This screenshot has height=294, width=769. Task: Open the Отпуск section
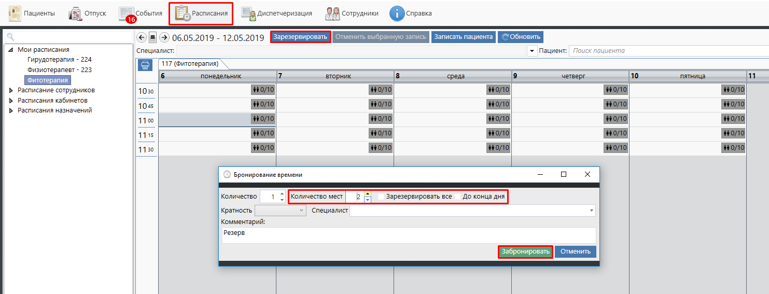pyautogui.click(x=88, y=13)
